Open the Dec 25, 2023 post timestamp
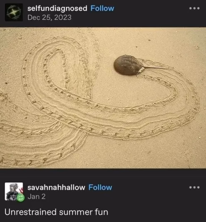206x222 pixels. pos(49,17)
